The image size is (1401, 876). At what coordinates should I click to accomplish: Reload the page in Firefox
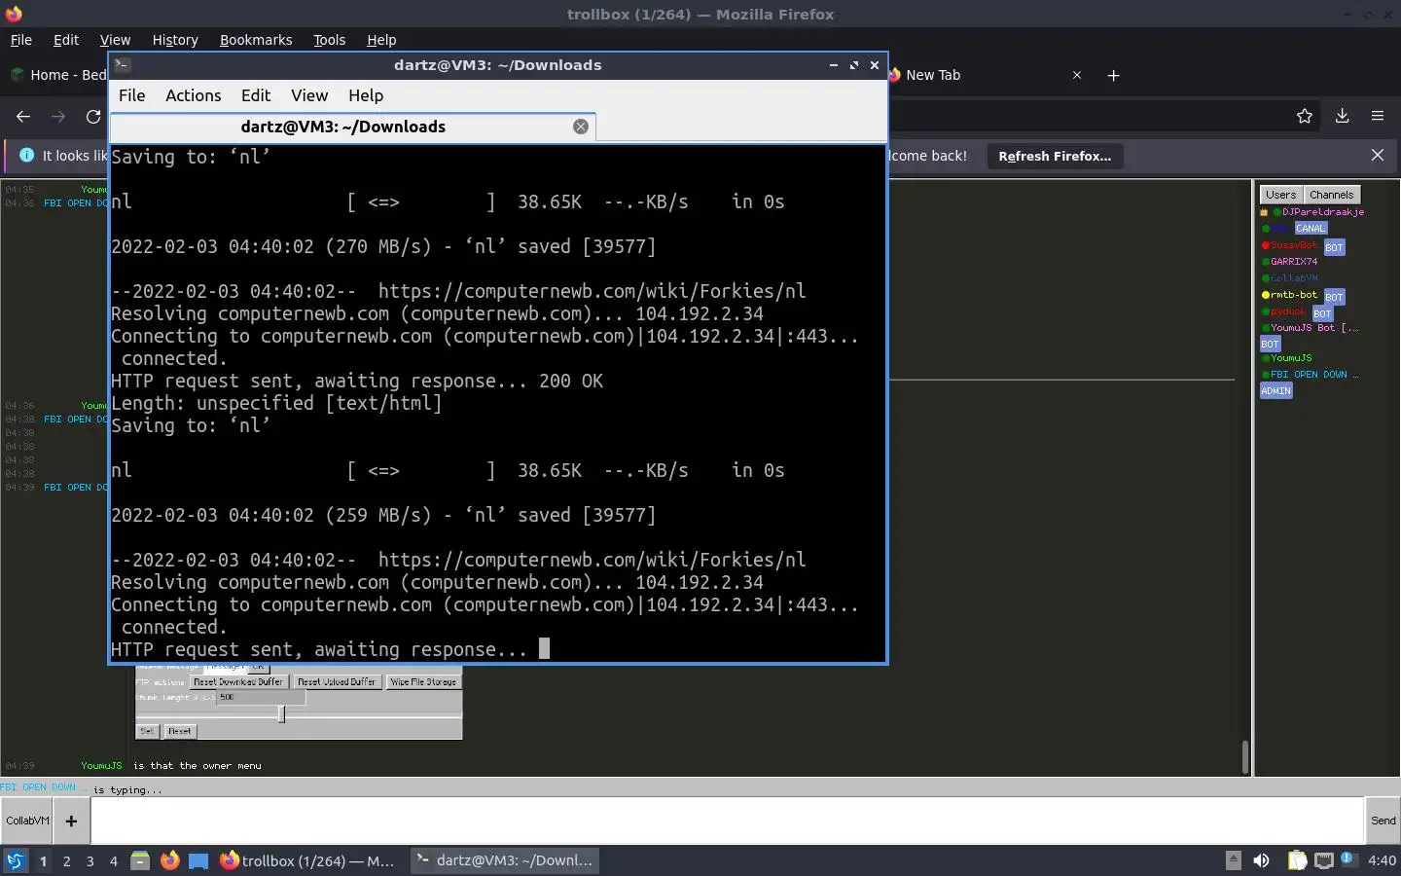pyautogui.click(x=93, y=116)
